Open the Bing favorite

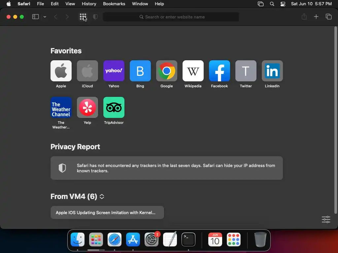pyautogui.click(x=140, y=71)
